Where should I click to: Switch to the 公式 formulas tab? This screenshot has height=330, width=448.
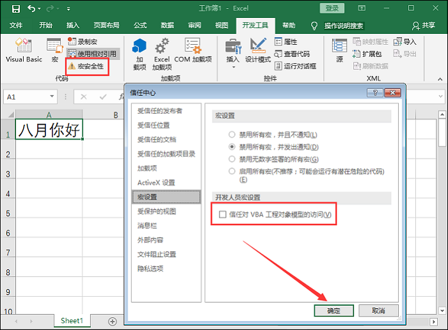point(140,26)
